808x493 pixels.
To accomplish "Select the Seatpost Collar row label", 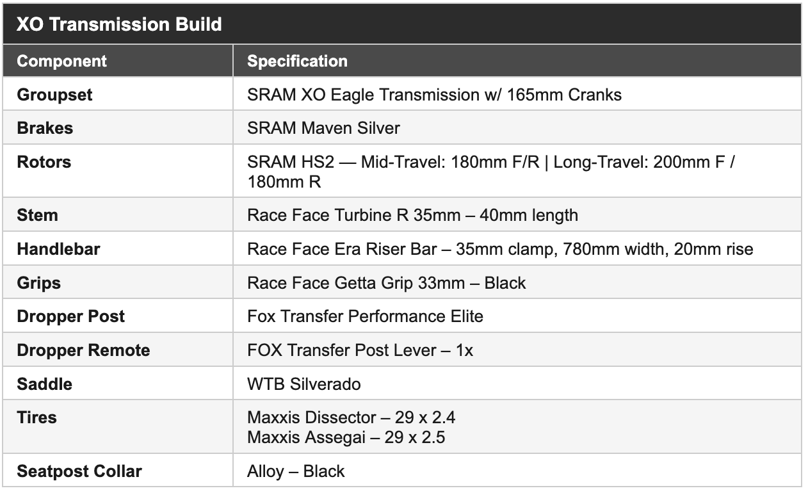I will [x=79, y=472].
